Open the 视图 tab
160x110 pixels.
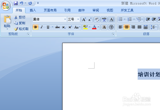[x=110, y=10]
